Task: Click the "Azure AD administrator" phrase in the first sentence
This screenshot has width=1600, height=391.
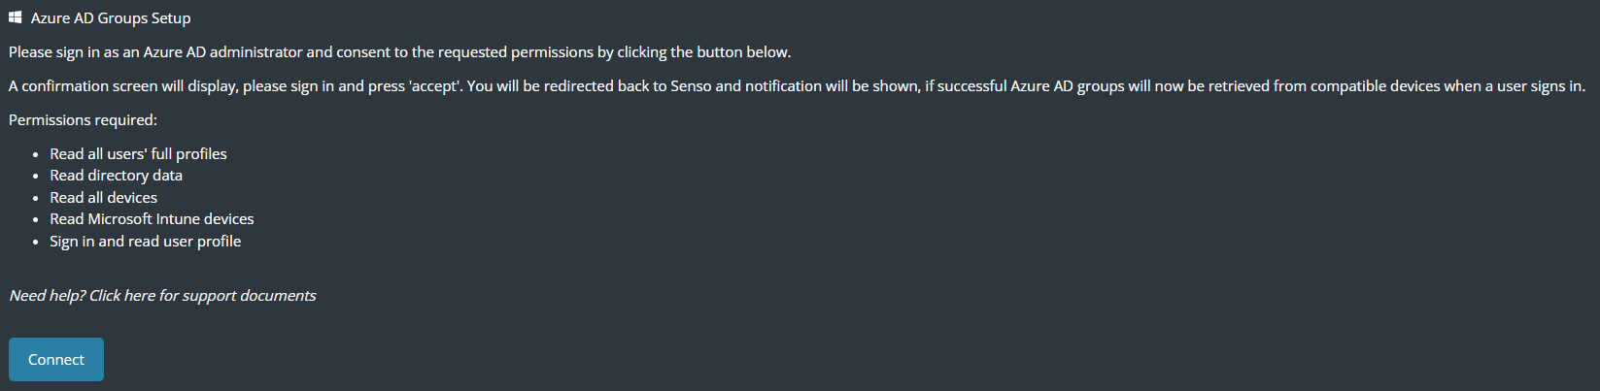Action: (x=222, y=52)
